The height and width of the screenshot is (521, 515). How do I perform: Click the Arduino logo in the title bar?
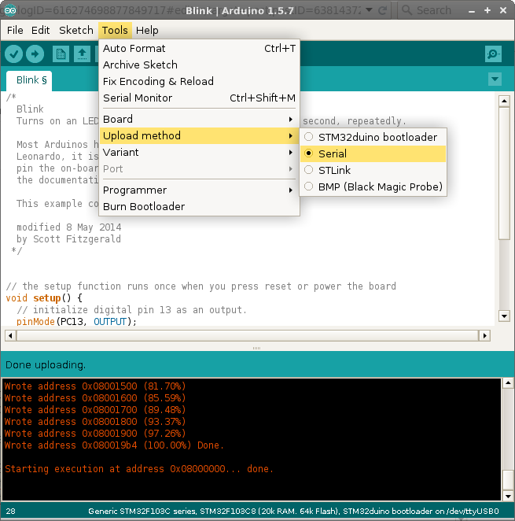pyautogui.click(x=10, y=10)
